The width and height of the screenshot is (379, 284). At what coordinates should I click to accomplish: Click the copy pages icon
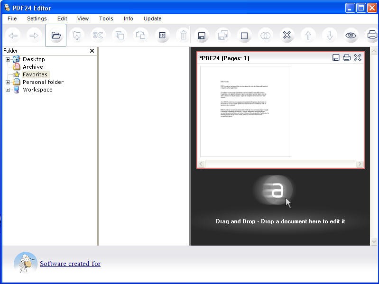coord(120,36)
